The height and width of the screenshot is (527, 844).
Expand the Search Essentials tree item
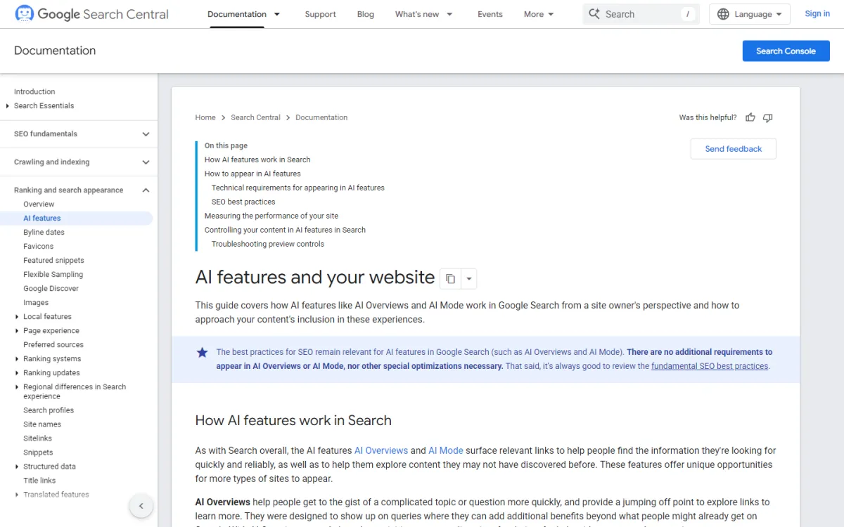click(x=8, y=106)
